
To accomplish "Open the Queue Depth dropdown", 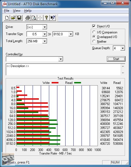I will click(x=123, y=48).
